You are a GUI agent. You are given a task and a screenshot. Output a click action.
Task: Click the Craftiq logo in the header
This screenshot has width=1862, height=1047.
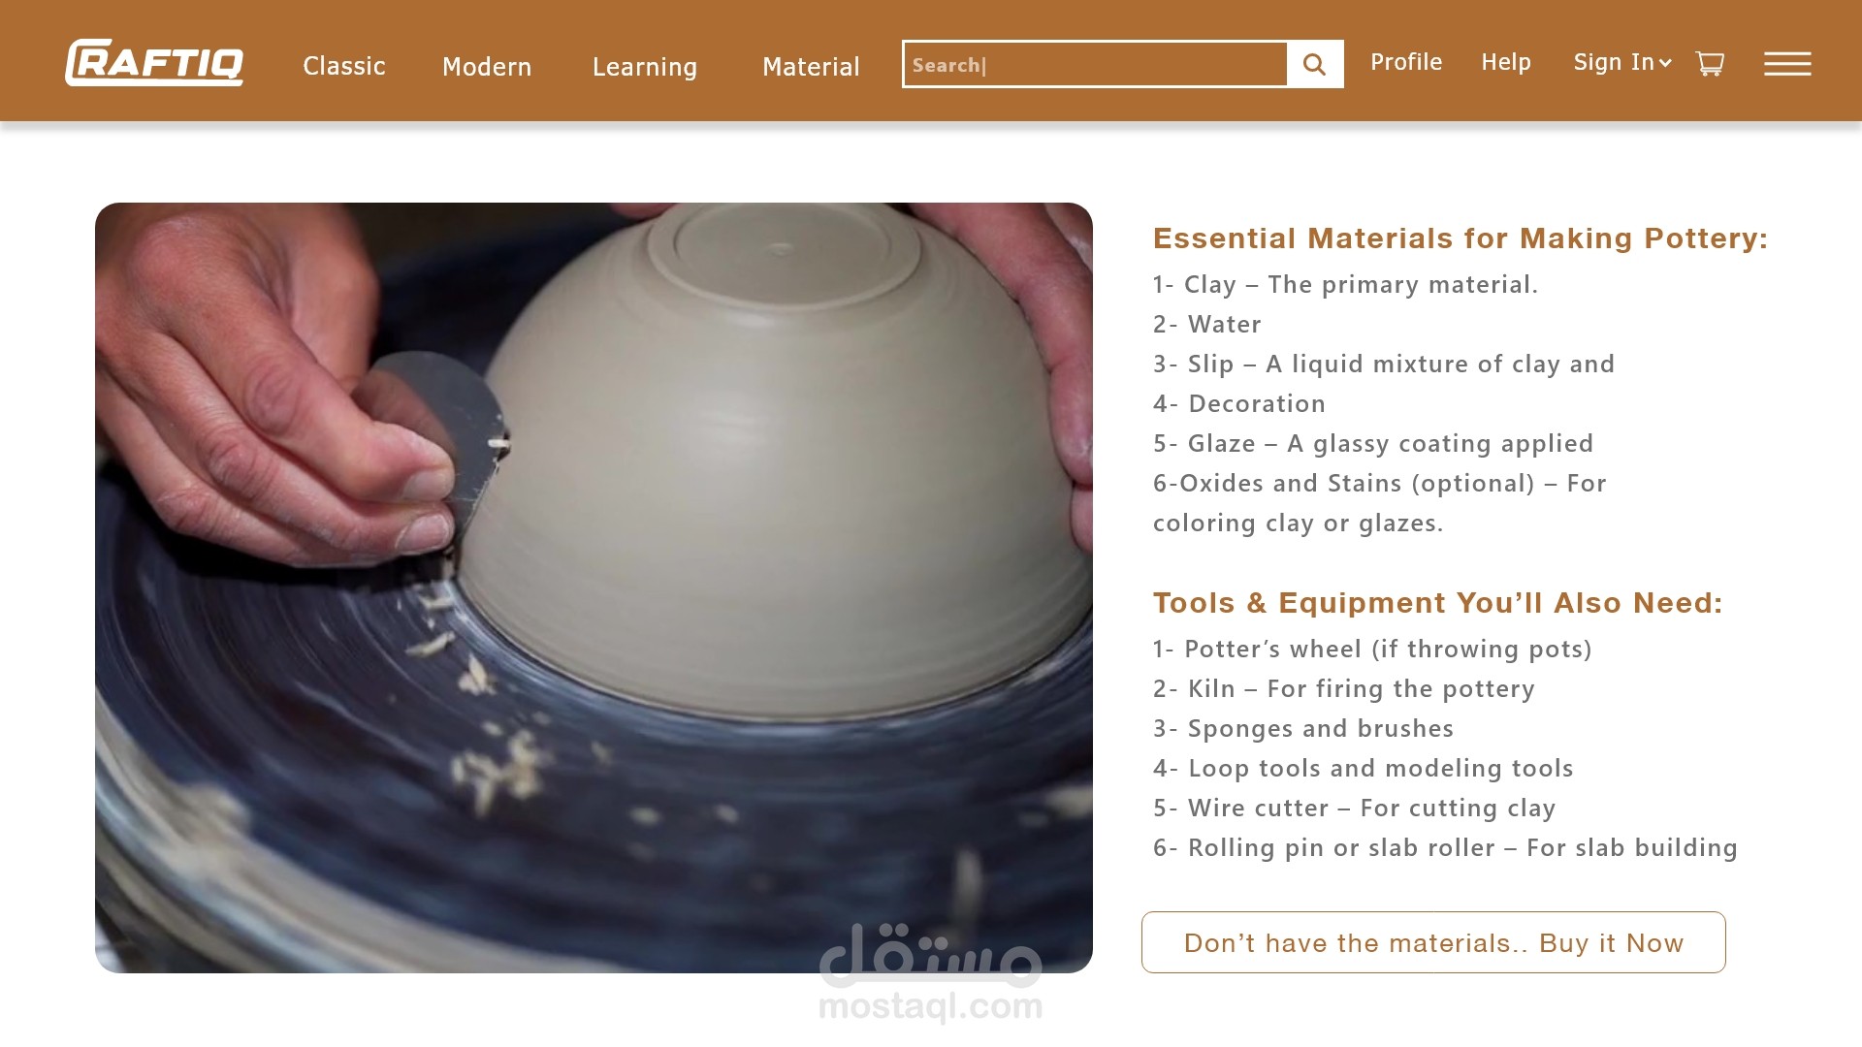(154, 63)
